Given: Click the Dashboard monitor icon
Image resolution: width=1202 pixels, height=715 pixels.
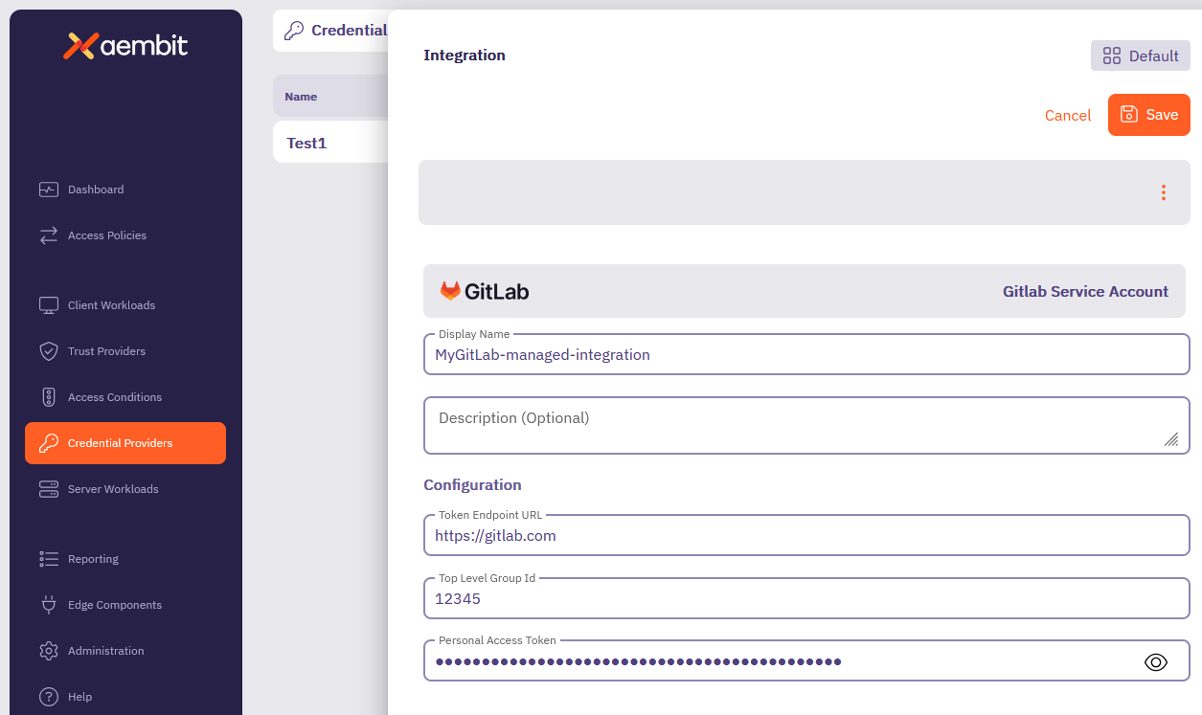Looking at the screenshot, I should (x=49, y=190).
